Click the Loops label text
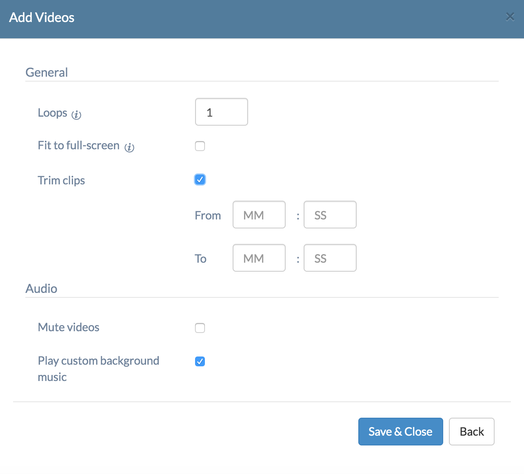Image resolution: width=524 pixels, height=474 pixels. 52,113
